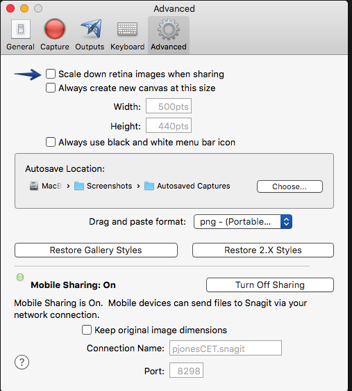This screenshot has height=391, width=352.
Task: Close the Advanced preferences window
Action: point(10,8)
